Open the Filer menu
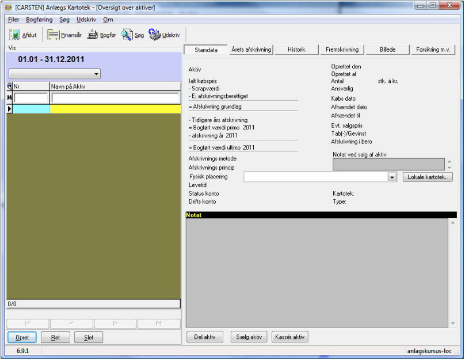Image resolution: width=465 pixels, height=359 pixels. coord(13,20)
